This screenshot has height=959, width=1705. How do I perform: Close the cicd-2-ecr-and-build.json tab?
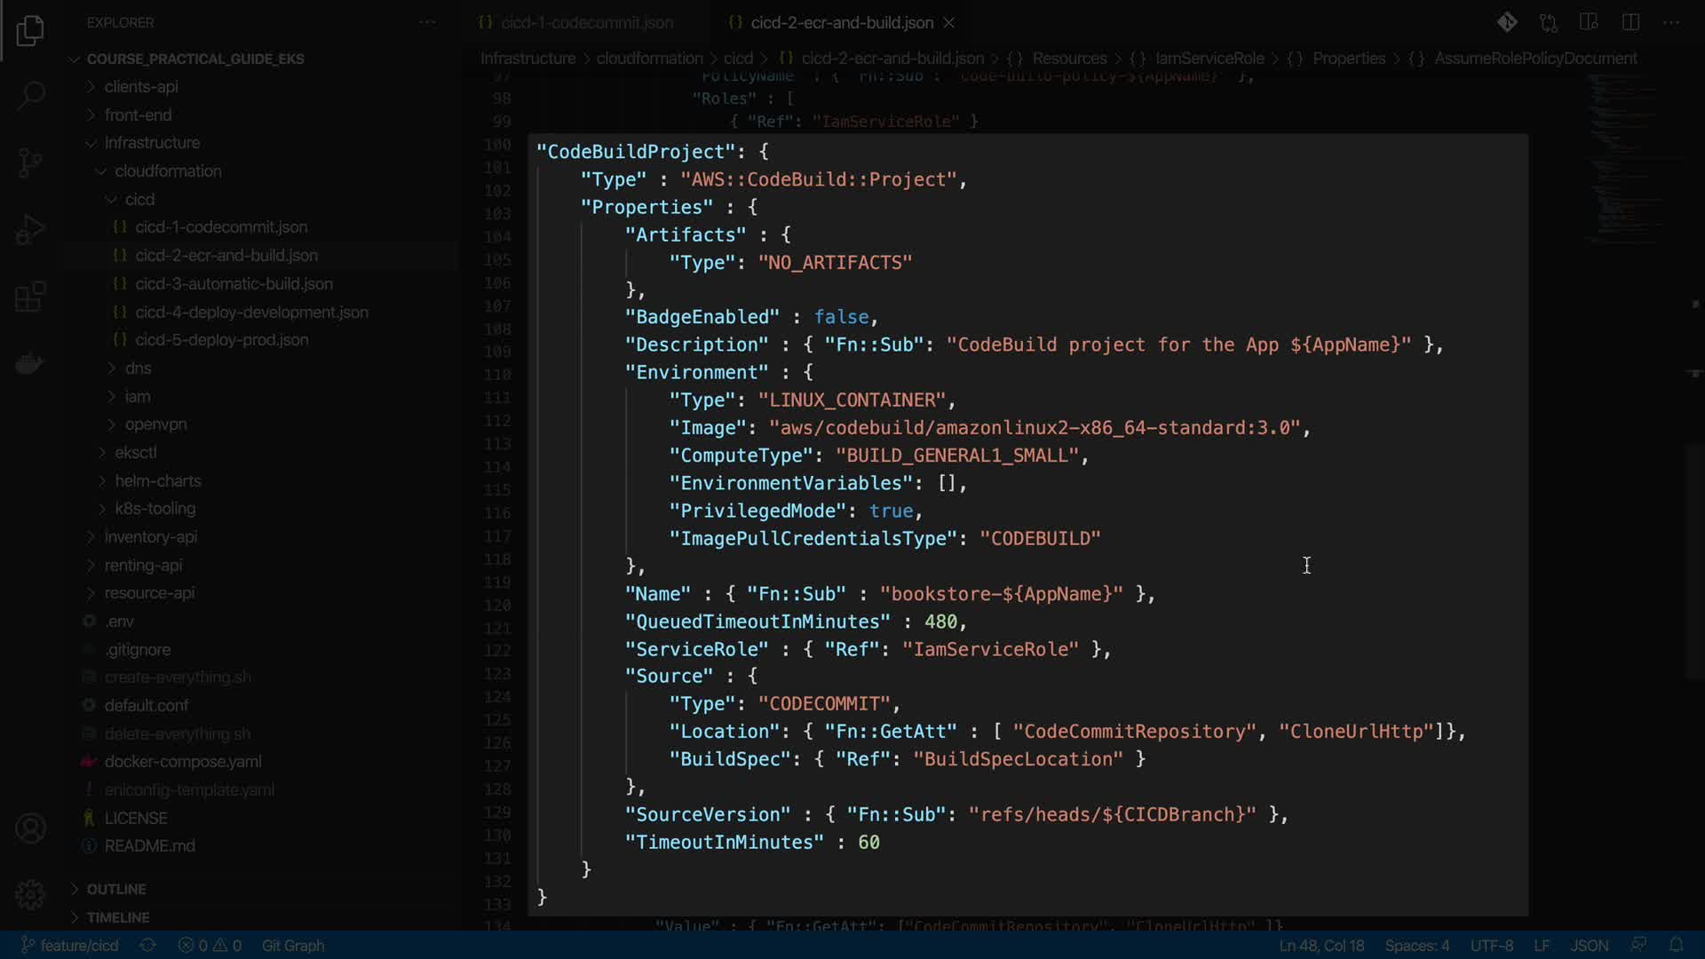pos(949,22)
